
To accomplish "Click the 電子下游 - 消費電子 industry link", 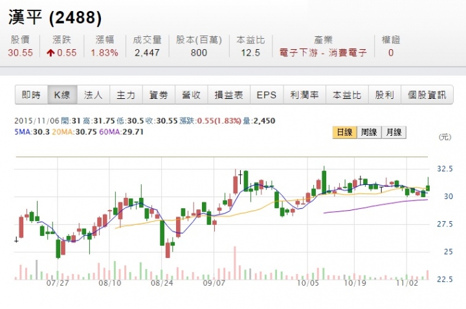I will 323,53.
